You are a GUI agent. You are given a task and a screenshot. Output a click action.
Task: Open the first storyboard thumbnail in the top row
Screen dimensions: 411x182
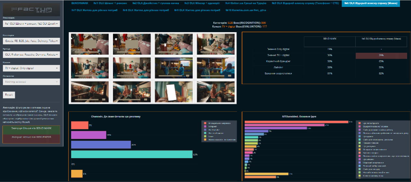click(x=90, y=44)
